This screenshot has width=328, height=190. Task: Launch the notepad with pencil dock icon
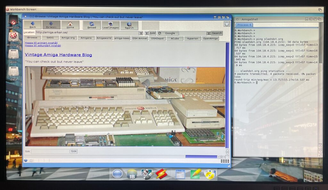196,174
